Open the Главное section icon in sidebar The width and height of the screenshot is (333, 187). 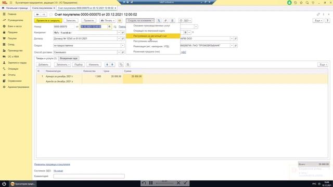pyautogui.click(x=4, y=14)
